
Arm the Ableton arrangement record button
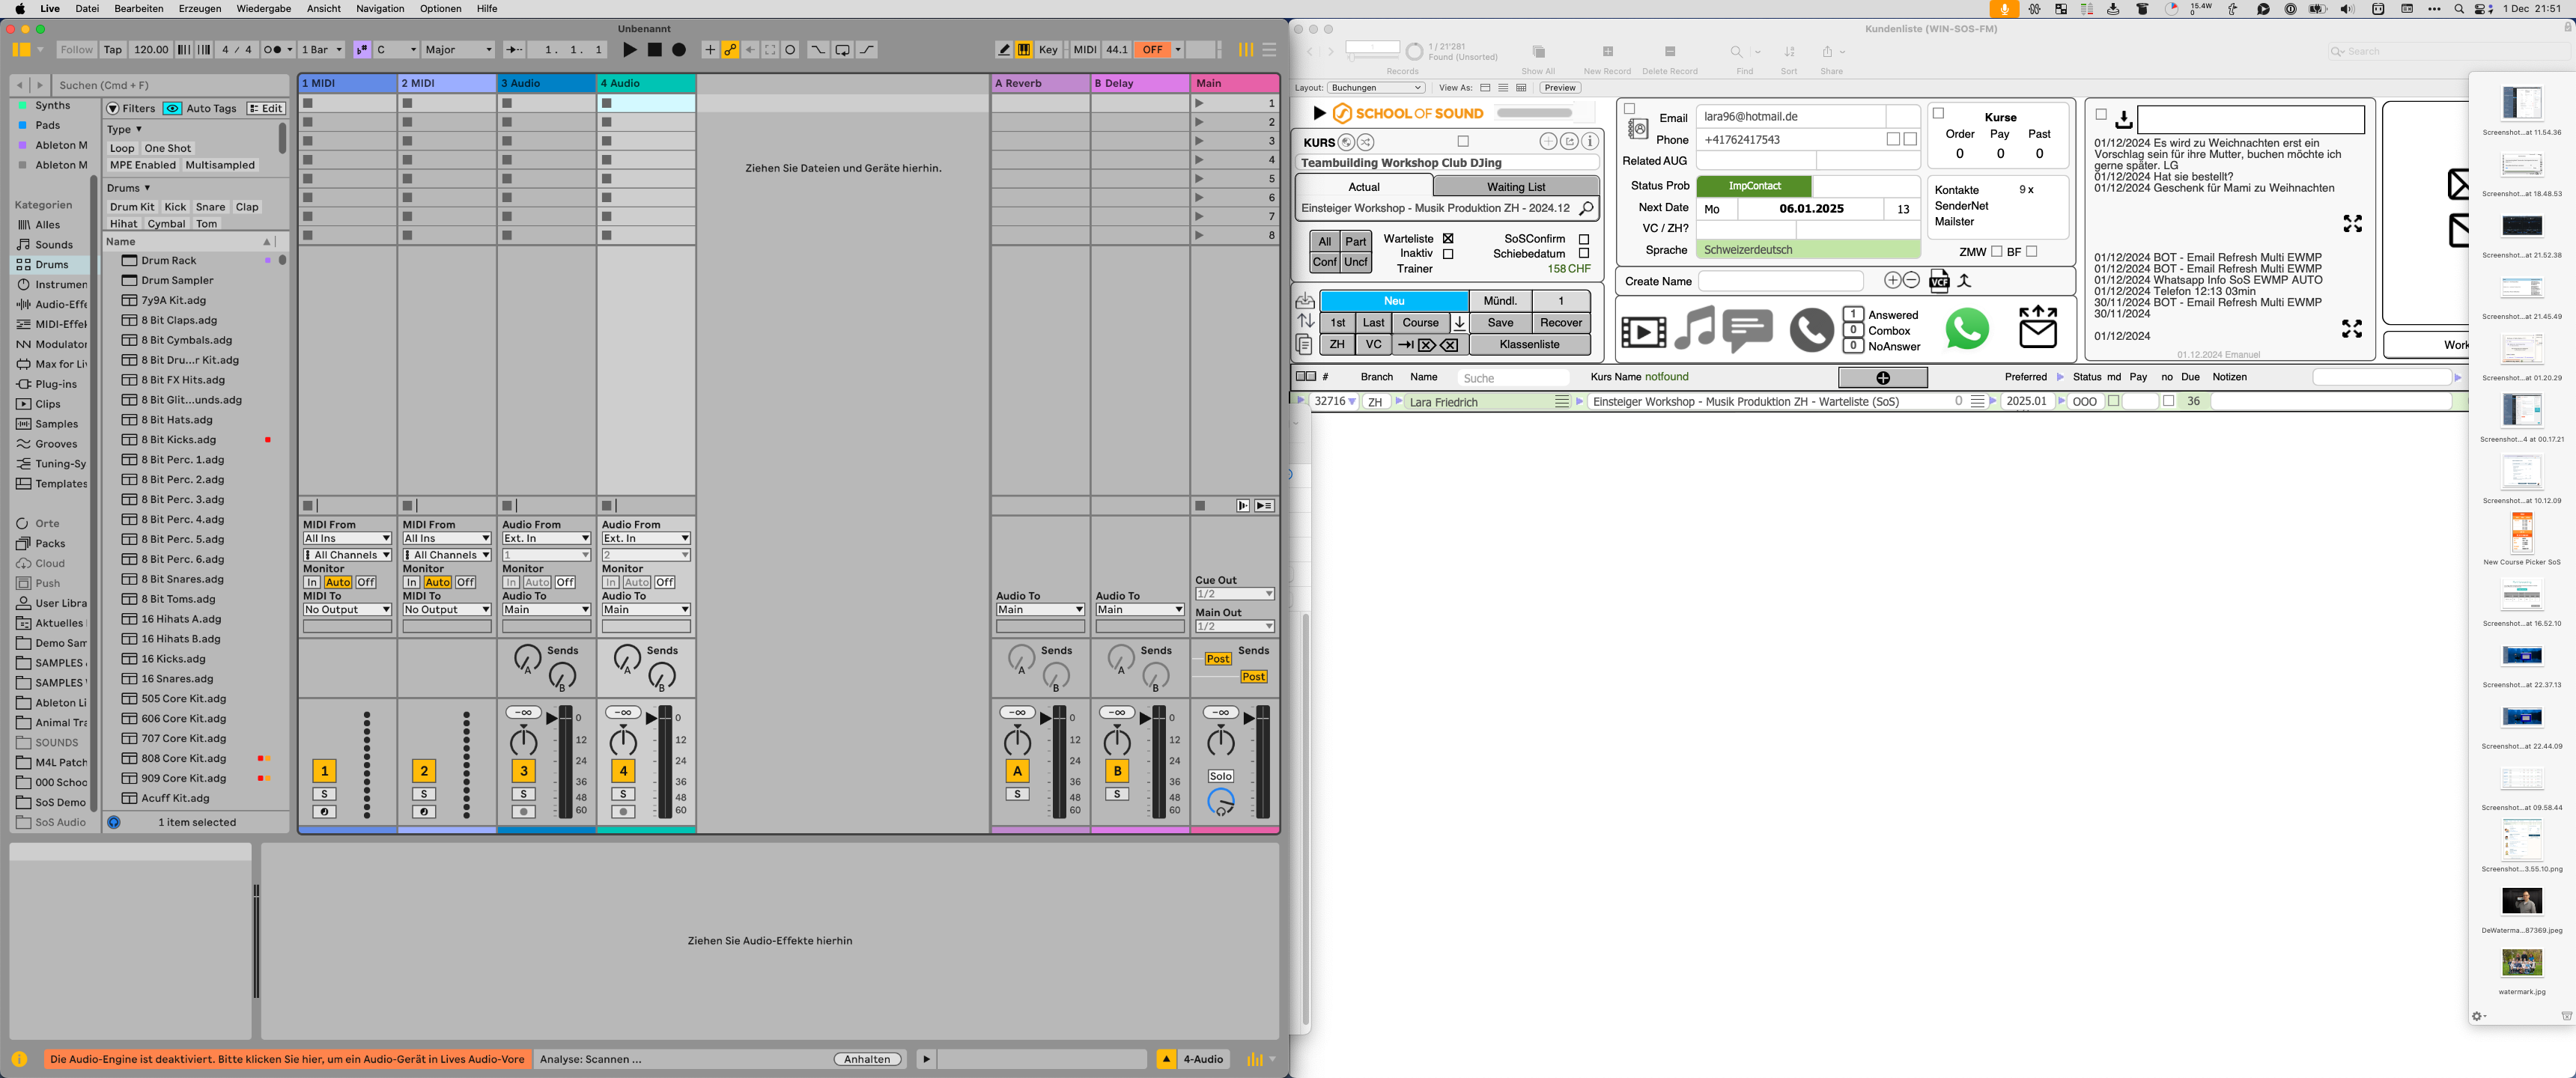[x=679, y=50]
